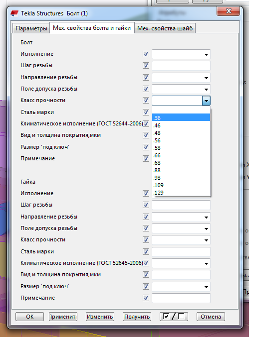Toggle all checkboxes on/off button
The width and height of the screenshot is (253, 337).
coord(174,317)
